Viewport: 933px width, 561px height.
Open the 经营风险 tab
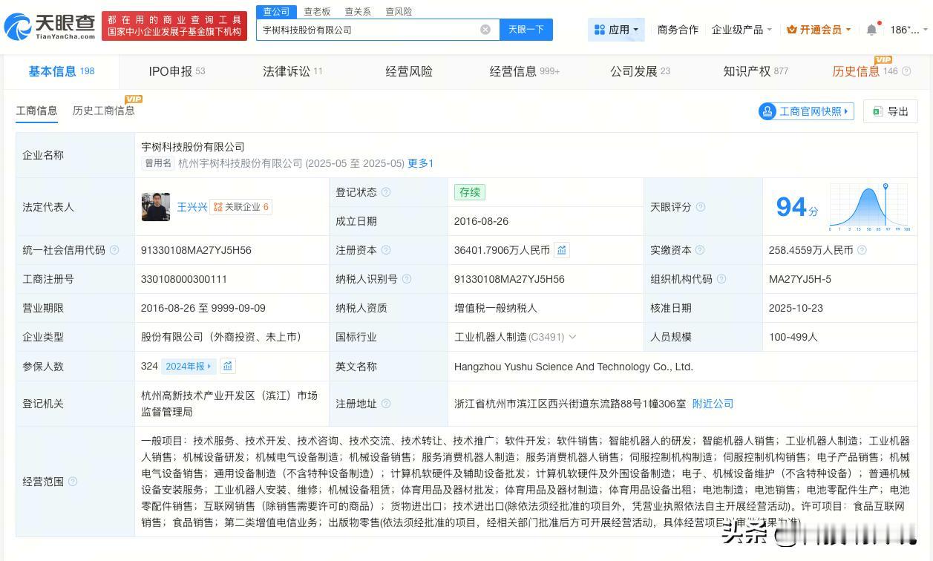coord(409,71)
